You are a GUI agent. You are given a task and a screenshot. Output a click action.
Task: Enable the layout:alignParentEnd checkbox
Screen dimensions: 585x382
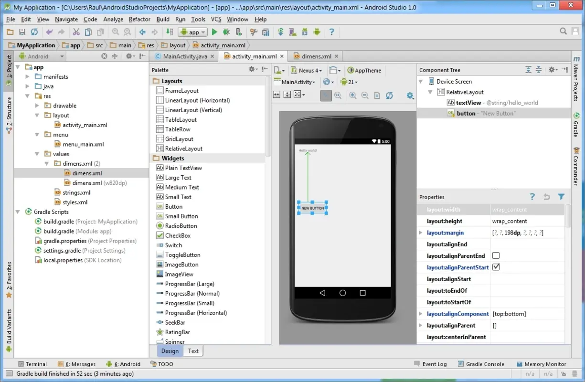[x=496, y=255]
